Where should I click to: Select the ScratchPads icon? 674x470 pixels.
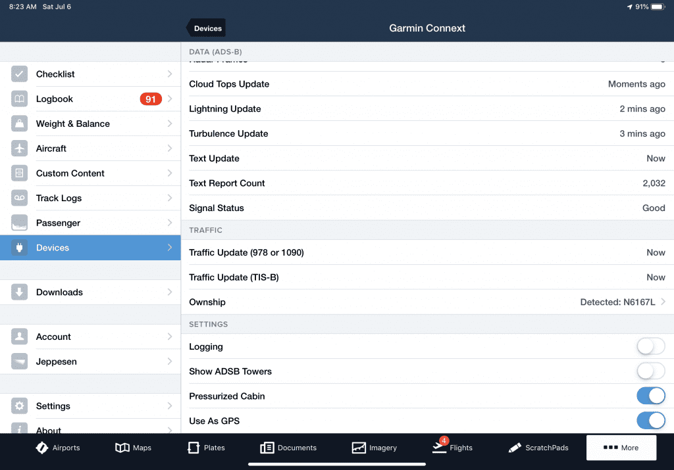pyautogui.click(x=538, y=448)
